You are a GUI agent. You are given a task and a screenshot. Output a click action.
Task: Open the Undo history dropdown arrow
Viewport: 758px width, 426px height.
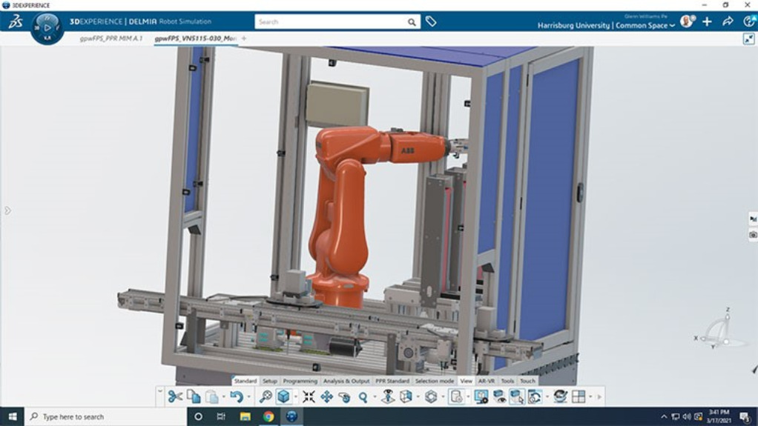coord(248,397)
